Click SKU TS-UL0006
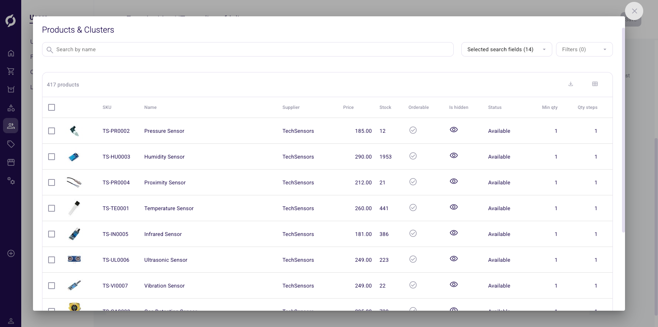 (x=116, y=260)
